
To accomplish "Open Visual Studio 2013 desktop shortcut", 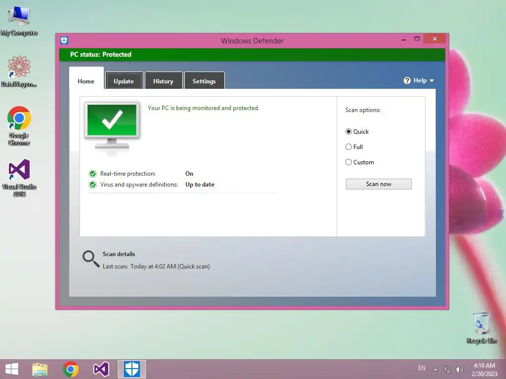I will tap(19, 178).
